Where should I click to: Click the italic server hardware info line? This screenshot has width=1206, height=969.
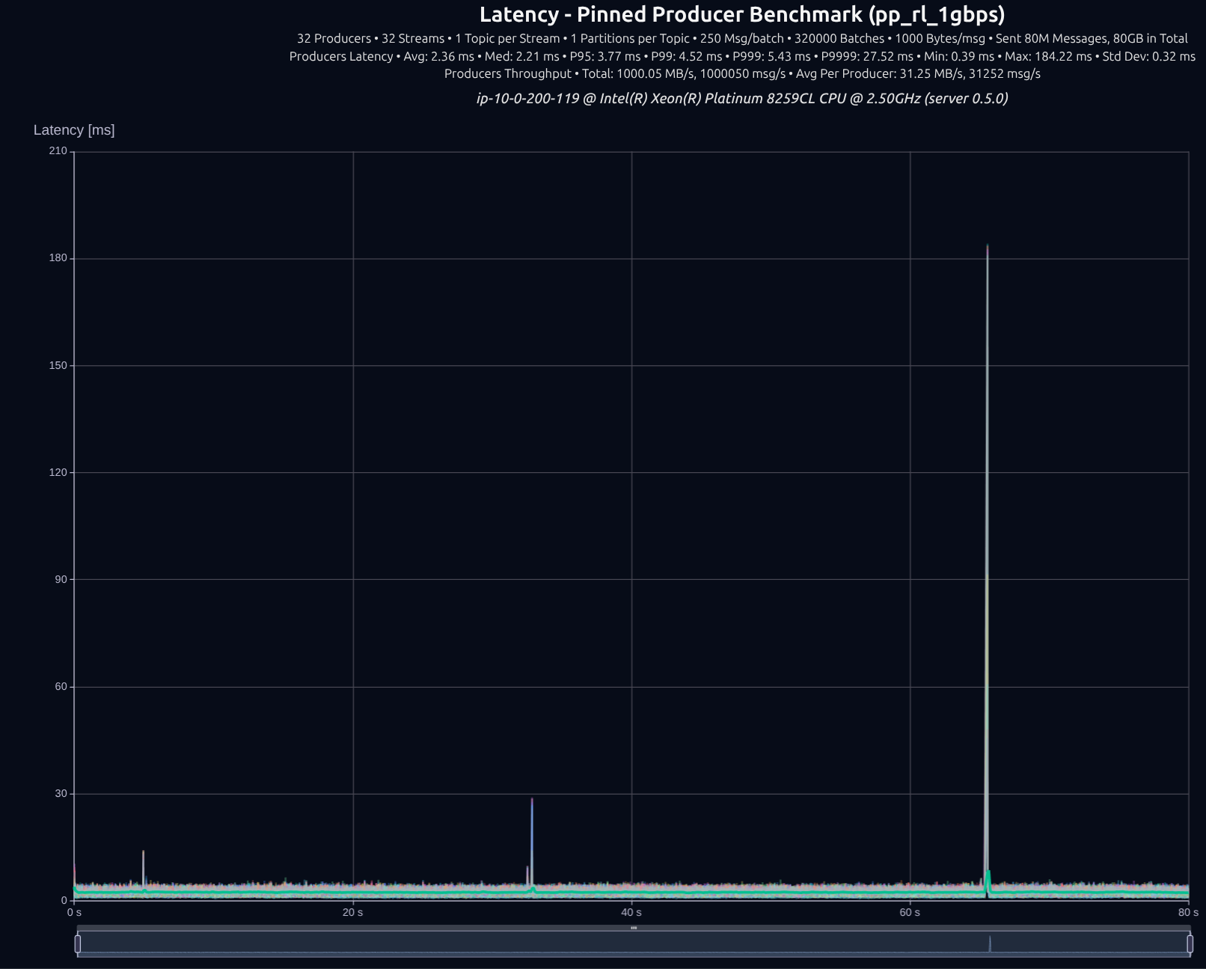pos(741,98)
